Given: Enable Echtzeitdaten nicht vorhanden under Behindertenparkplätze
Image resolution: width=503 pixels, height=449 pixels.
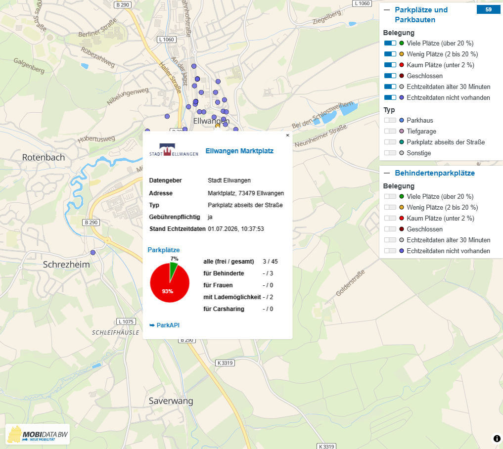Looking at the screenshot, I should point(390,251).
